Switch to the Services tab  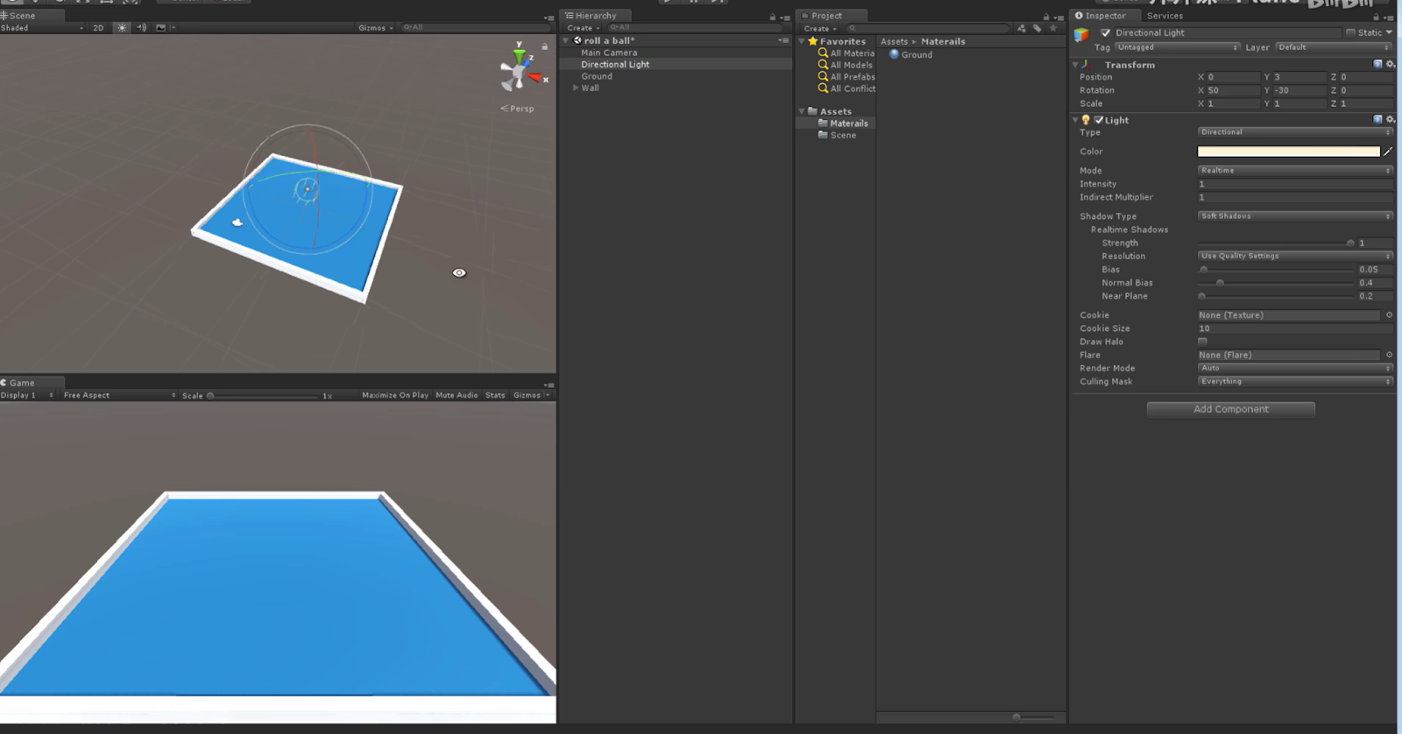(x=1165, y=16)
